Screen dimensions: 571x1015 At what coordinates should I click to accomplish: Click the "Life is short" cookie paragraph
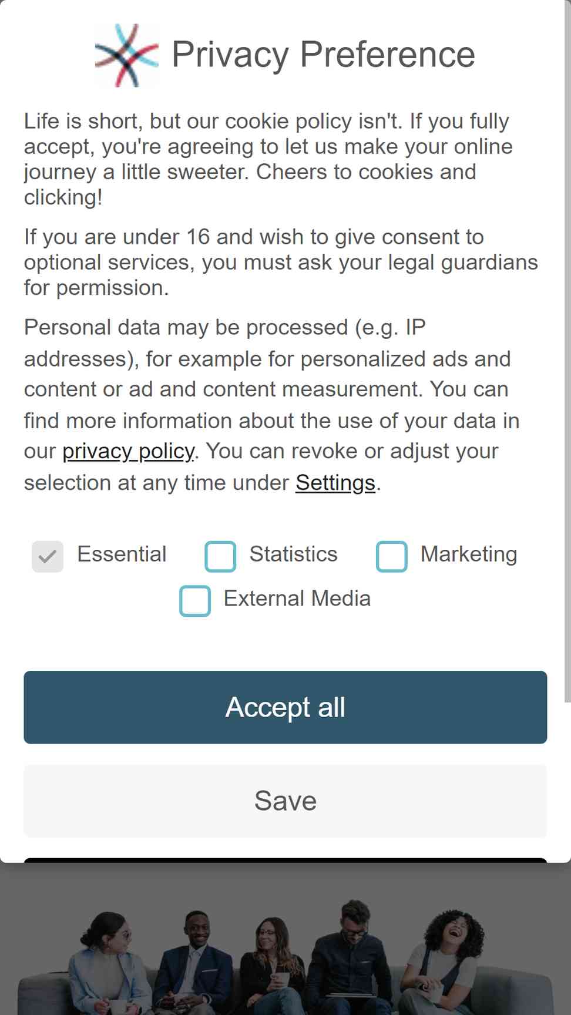point(268,159)
